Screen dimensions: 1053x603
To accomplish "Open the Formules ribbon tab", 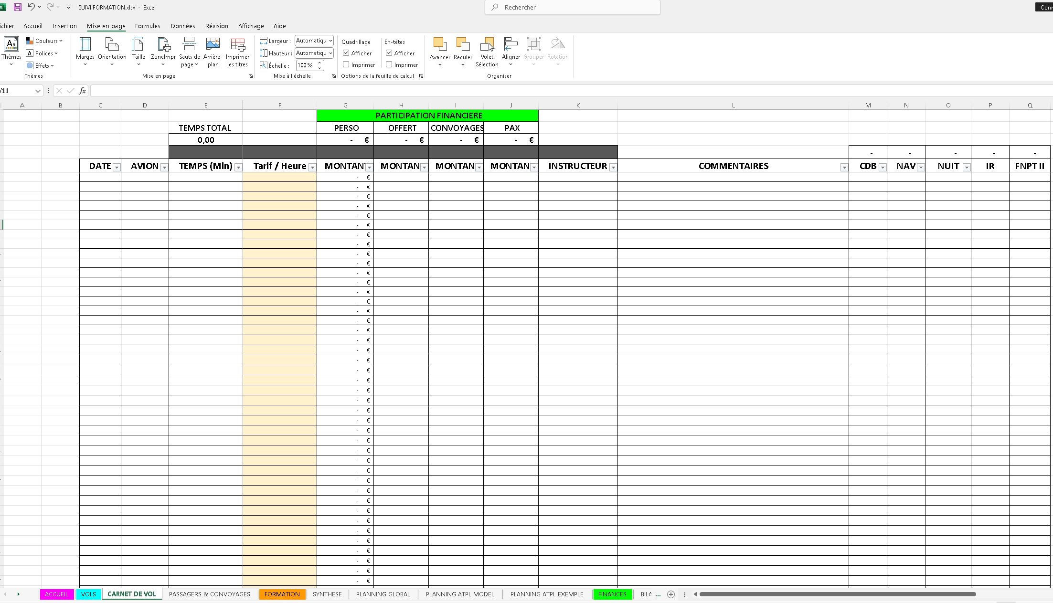I will click(148, 26).
